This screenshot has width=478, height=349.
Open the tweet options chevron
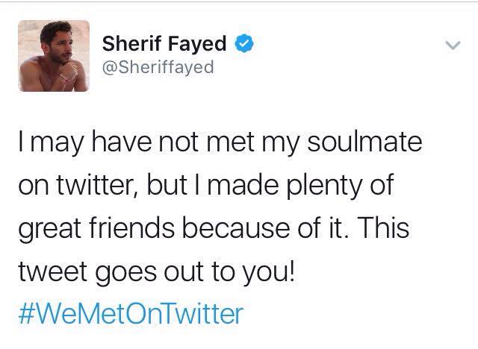coord(450,46)
